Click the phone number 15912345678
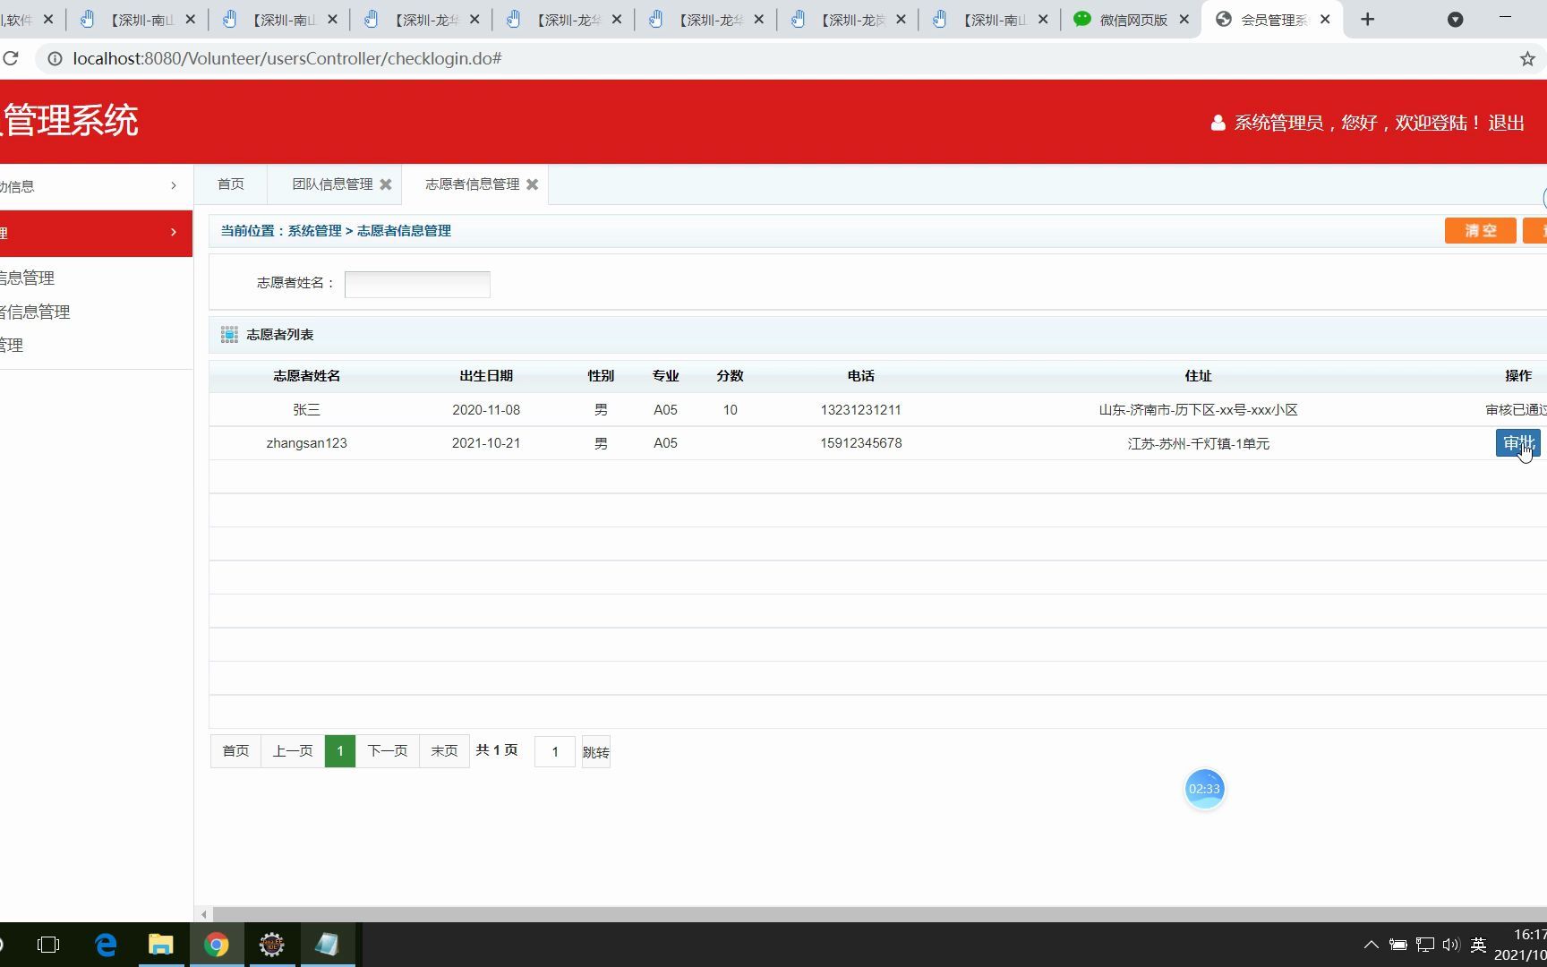1547x967 pixels. (x=860, y=443)
